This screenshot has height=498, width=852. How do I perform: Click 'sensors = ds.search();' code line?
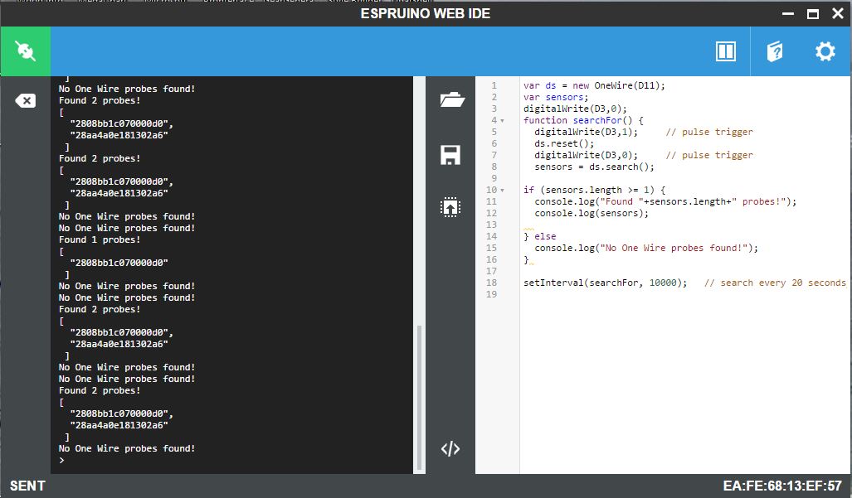594,167
